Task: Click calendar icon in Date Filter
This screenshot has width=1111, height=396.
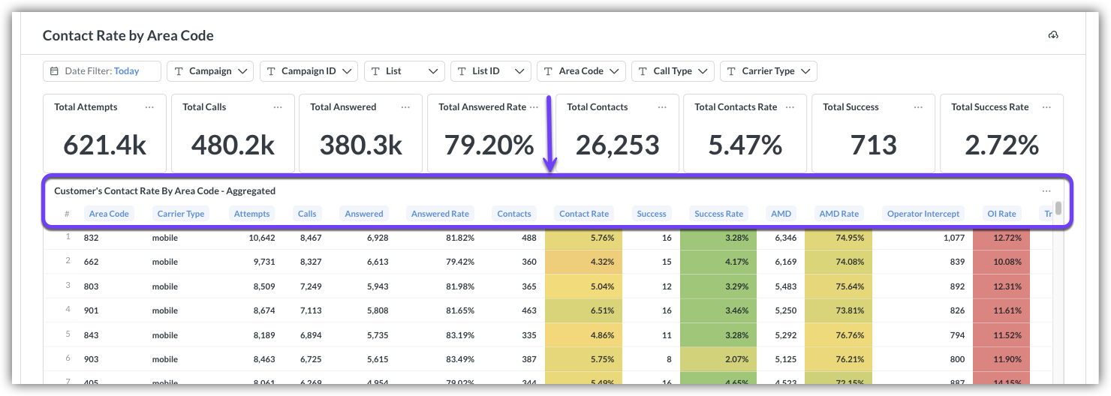Action: 55,71
